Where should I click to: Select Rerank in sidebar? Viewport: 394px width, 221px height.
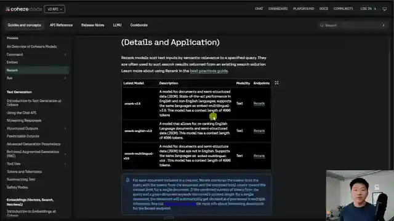click(x=37, y=70)
